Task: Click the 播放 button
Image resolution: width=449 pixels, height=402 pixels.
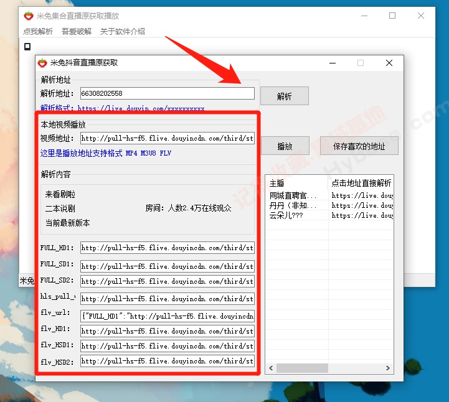Action: tap(285, 146)
